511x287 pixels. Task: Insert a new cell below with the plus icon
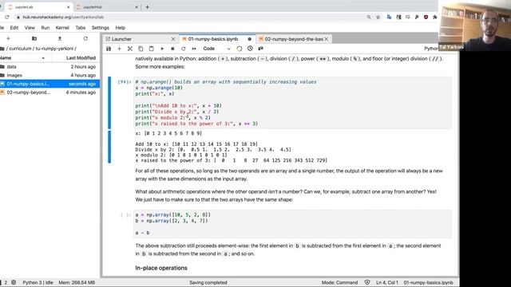point(119,49)
